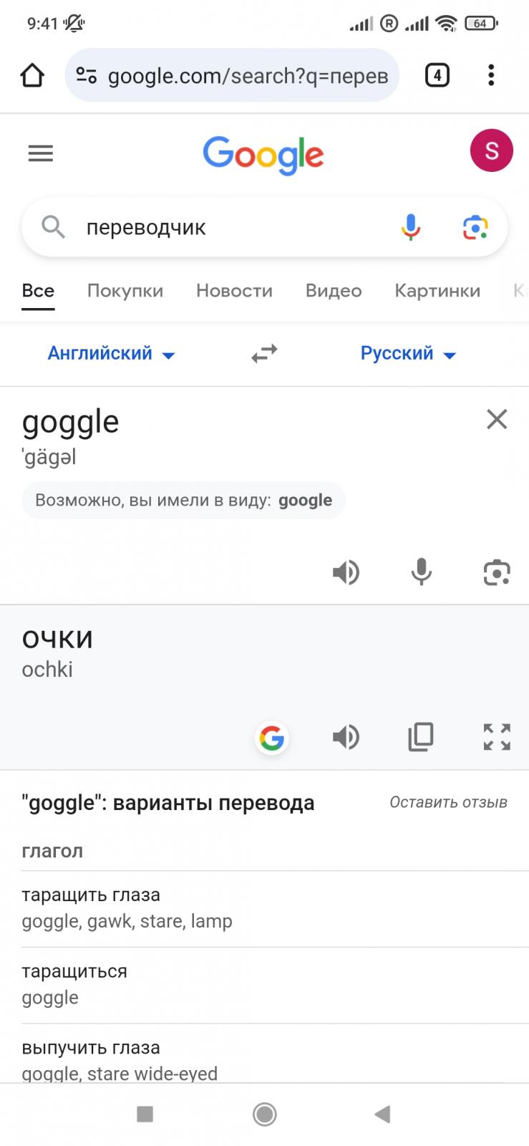Clear the entered word goggle
Viewport: 529px width, 1146px height.
497,419
